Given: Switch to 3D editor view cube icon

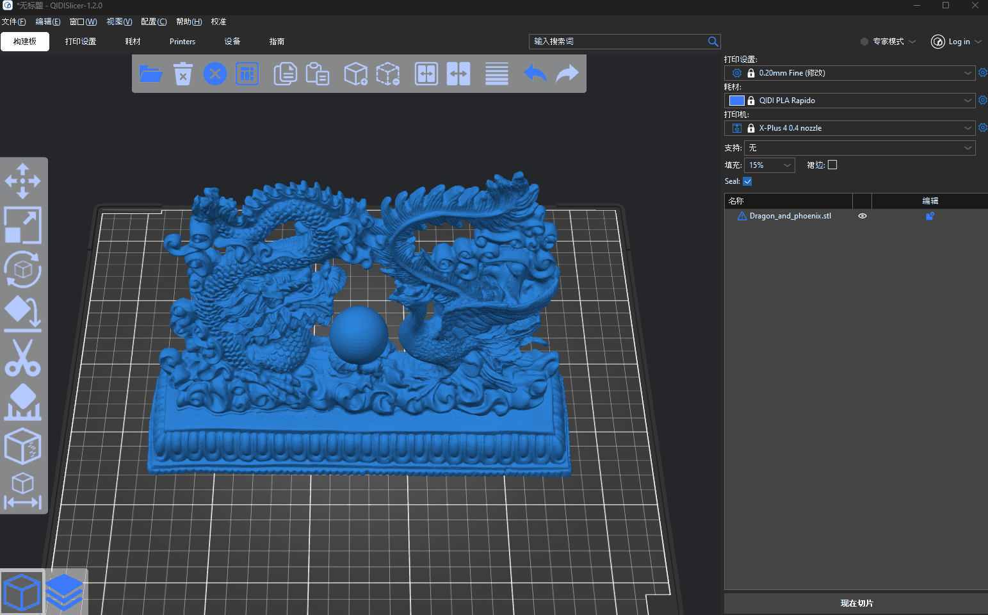Looking at the screenshot, I should (x=22, y=592).
